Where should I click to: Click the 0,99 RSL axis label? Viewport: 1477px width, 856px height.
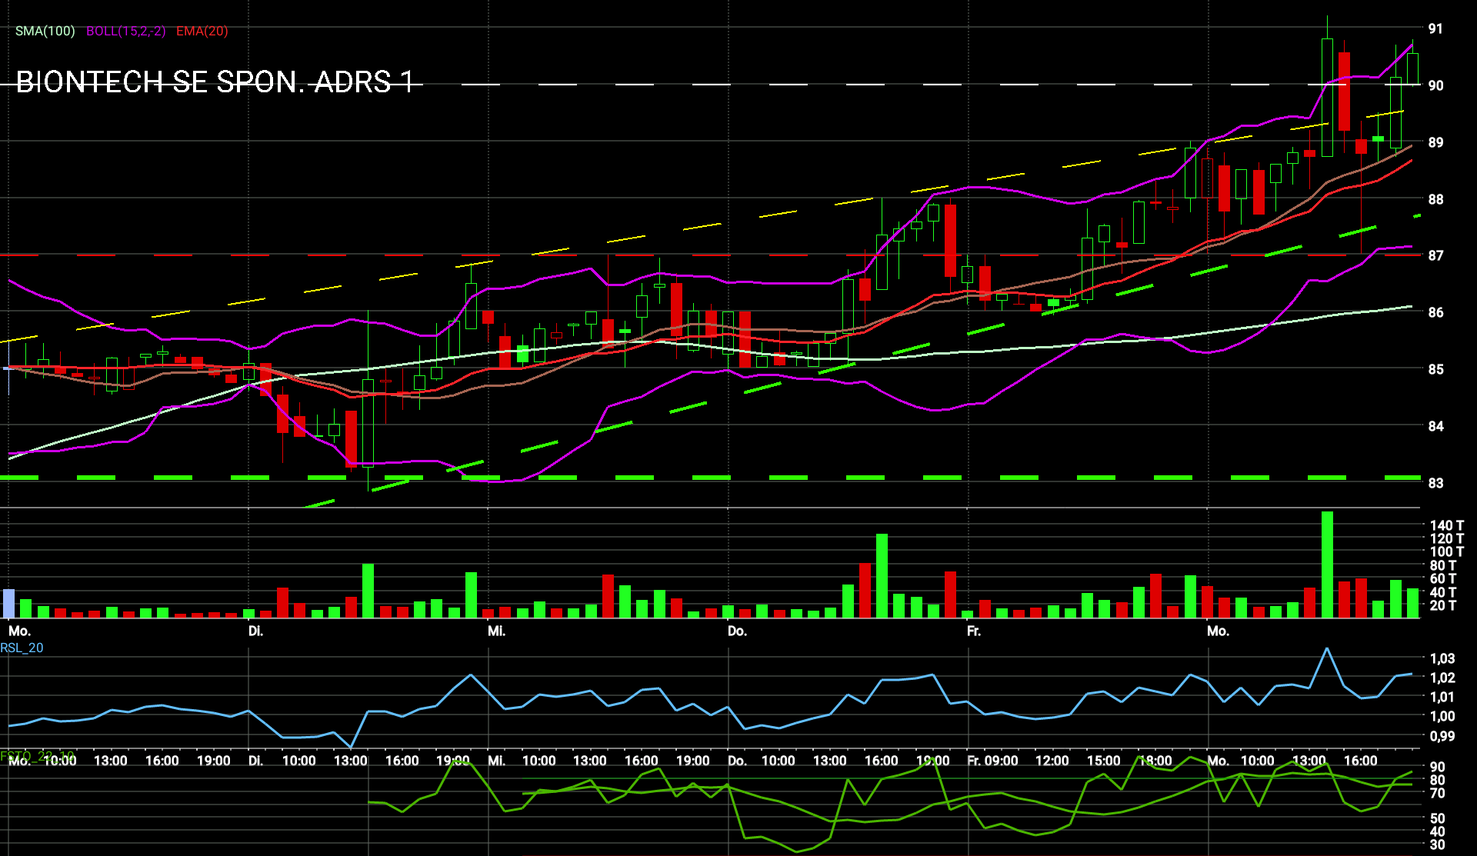[x=1442, y=736]
